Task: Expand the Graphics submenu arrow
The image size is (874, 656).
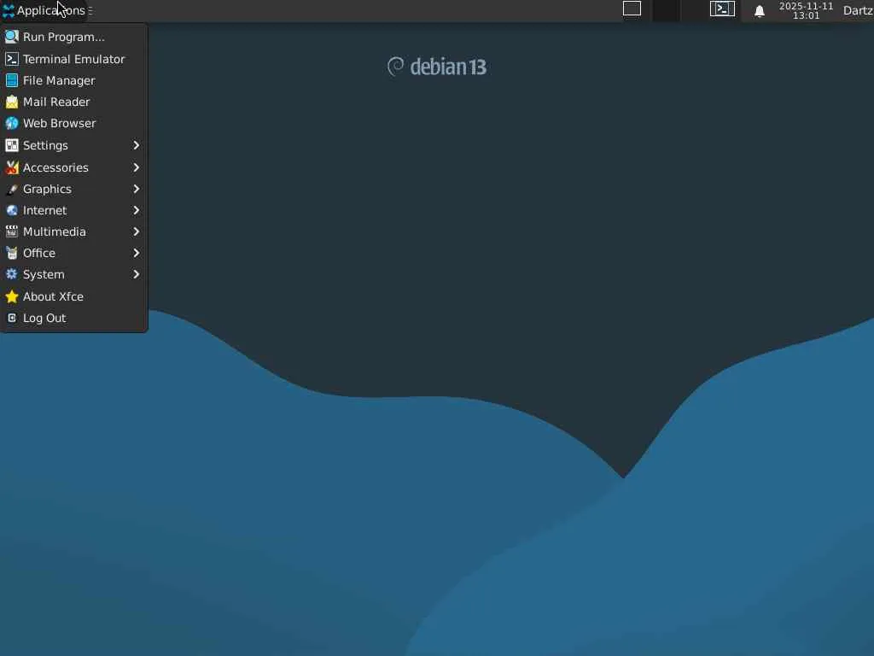Action: [x=136, y=189]
